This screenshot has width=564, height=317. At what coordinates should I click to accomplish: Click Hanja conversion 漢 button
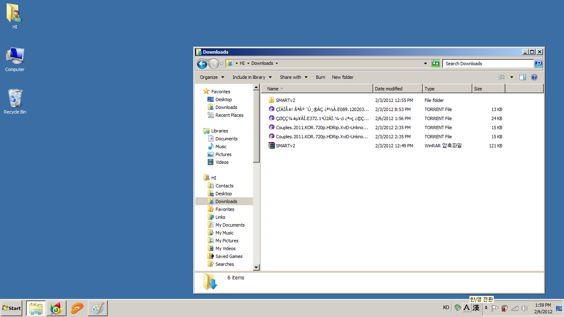476,308
